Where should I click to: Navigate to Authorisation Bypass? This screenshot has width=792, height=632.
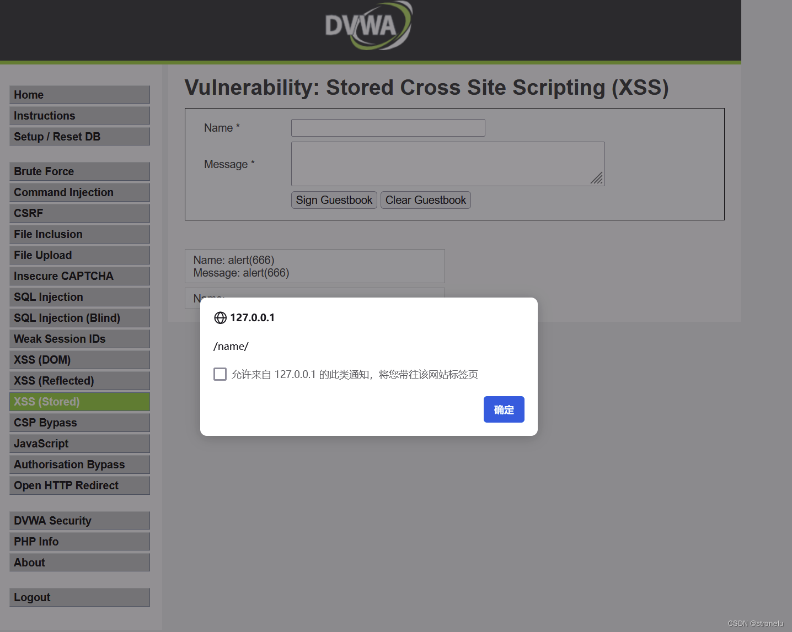click(x=79, y=464)
